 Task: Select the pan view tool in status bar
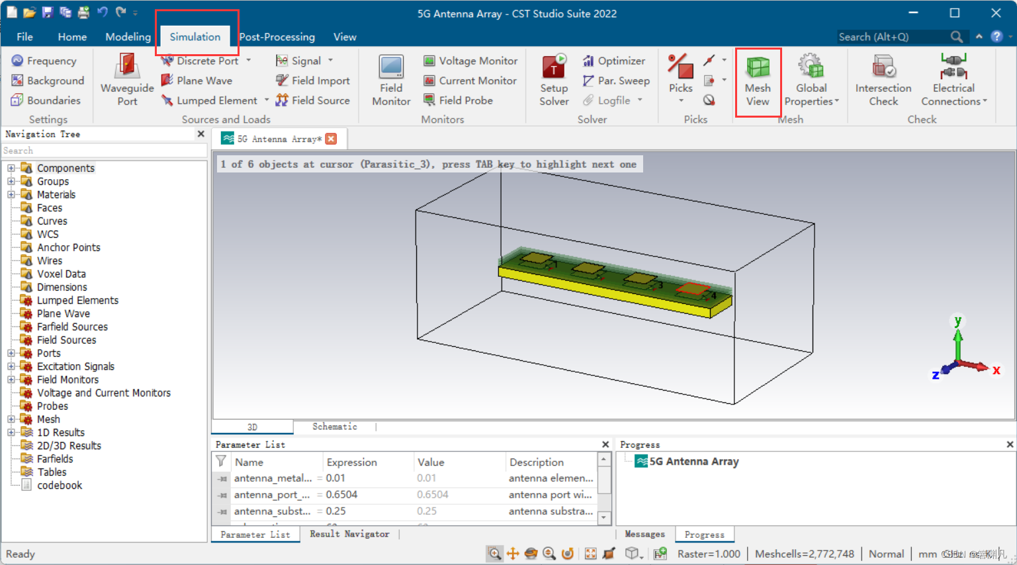pos(513,554)
